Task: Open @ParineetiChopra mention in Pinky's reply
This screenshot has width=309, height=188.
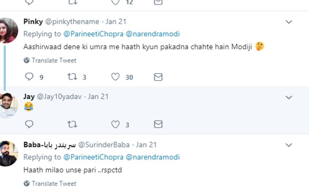Action: click(x=93, y=34)
